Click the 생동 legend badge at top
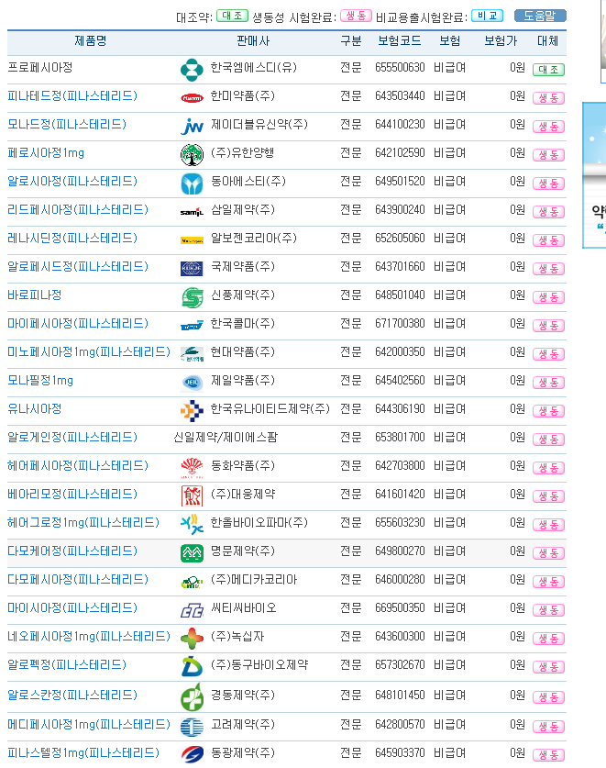 click(x=356, y=16)
